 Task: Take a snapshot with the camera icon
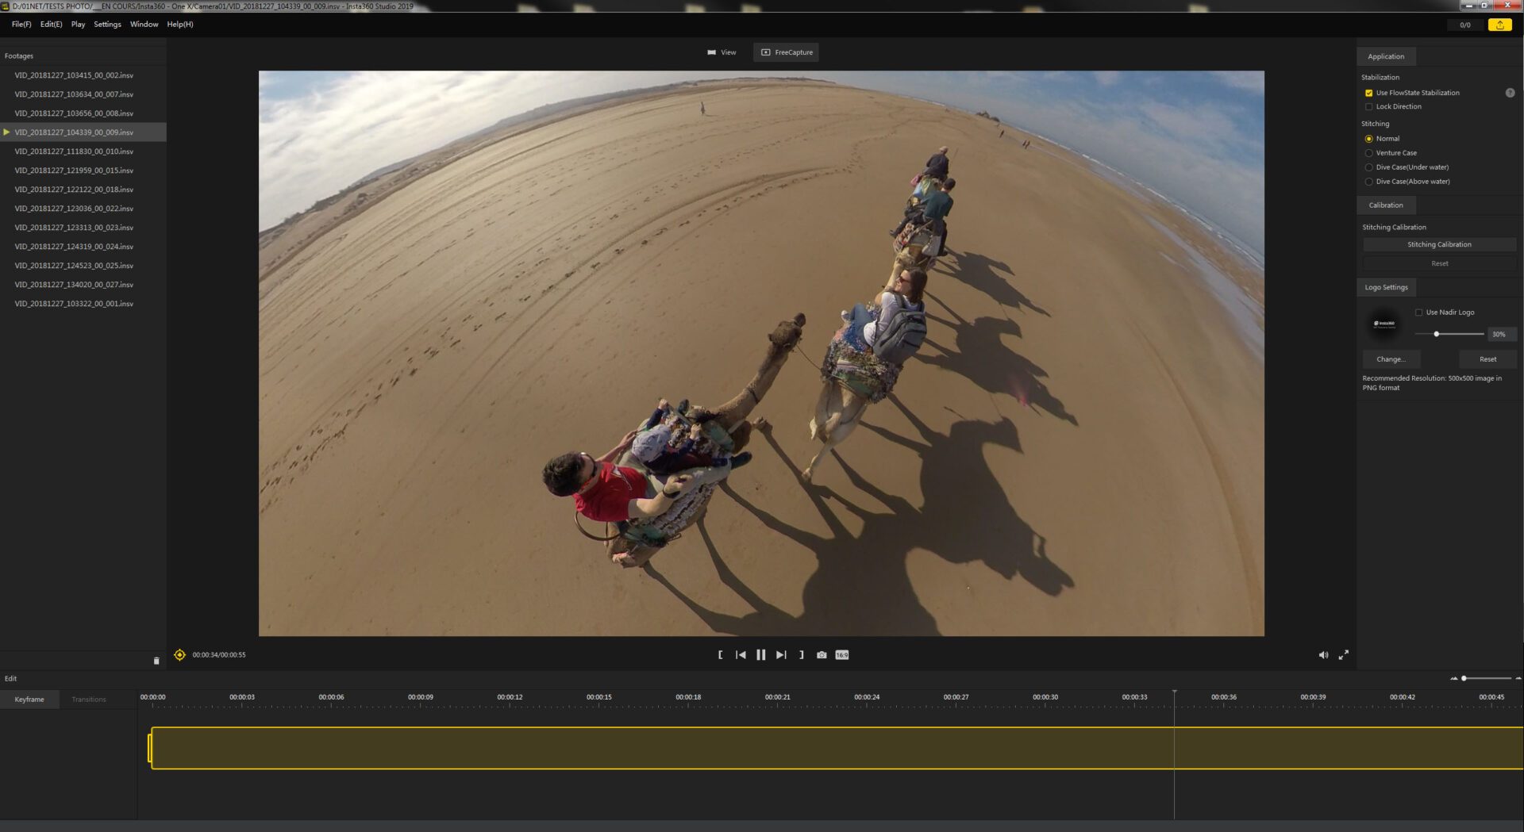[822, 655]
